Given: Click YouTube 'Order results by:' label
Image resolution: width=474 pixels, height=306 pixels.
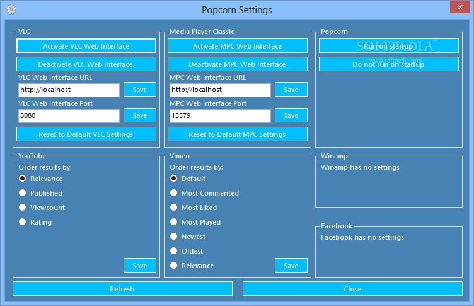Looking at the screenshot, I should [x=45, y=167].
